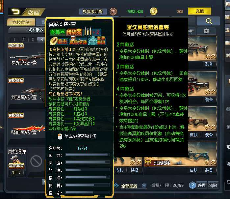Click the arrow beside quality filter

coord(116,185)
